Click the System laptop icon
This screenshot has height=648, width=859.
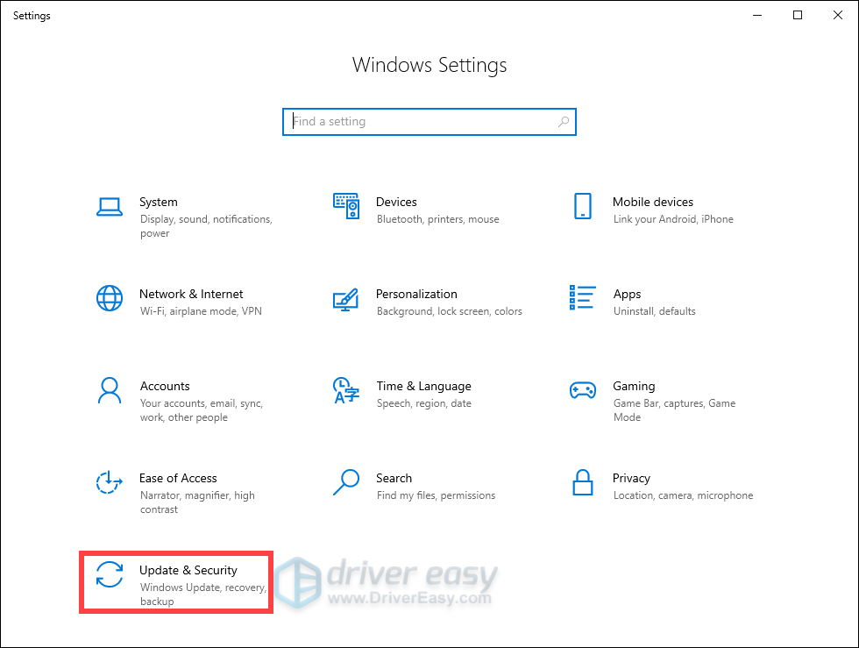pos(110,207)
